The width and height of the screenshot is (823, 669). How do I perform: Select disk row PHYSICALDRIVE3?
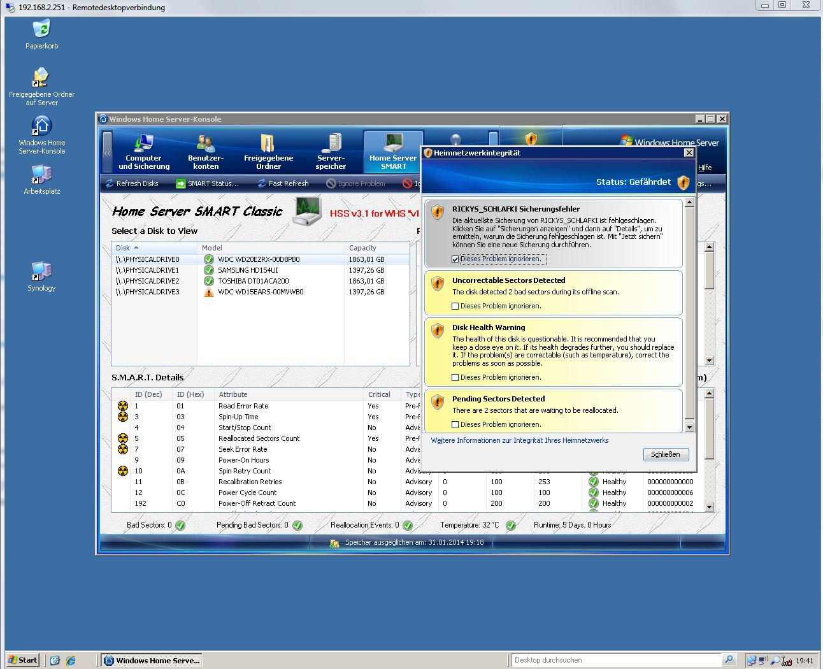[261, 292]
